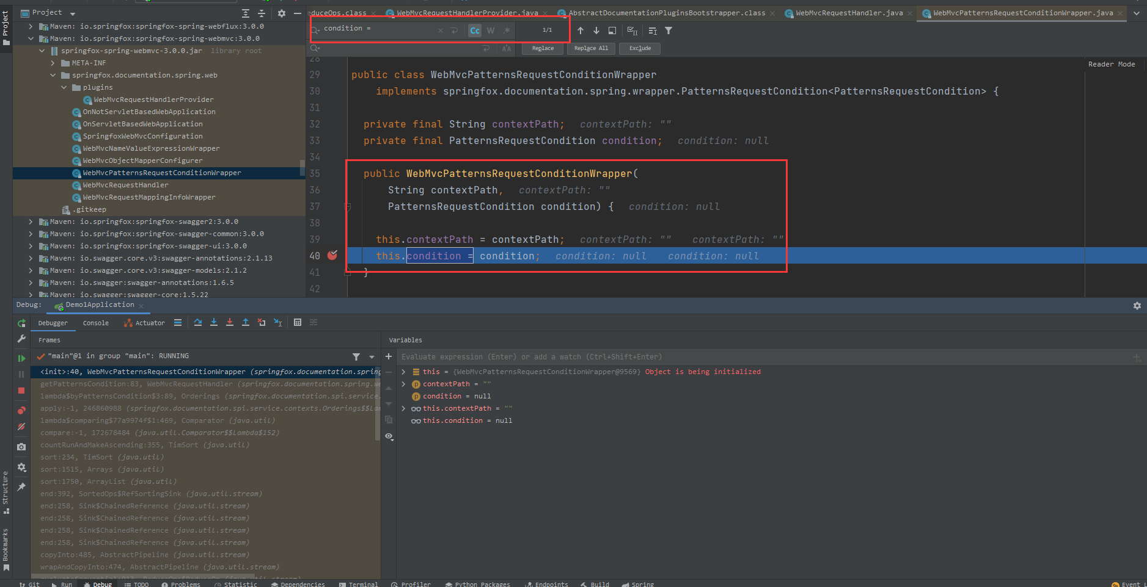Open the Project panel settings gear

coord(281,12)
